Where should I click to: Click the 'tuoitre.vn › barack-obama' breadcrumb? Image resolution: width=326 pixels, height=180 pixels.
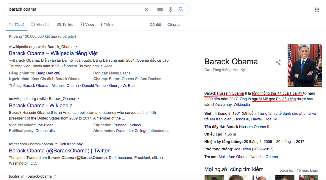(30, 176)
